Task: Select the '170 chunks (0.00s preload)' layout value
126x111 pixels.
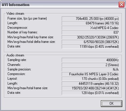Action: 90,79
